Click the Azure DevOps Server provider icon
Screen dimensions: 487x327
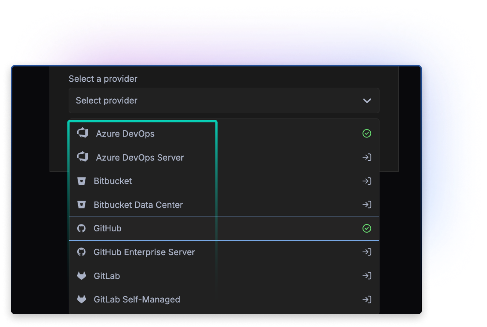[x=82, y=157]
